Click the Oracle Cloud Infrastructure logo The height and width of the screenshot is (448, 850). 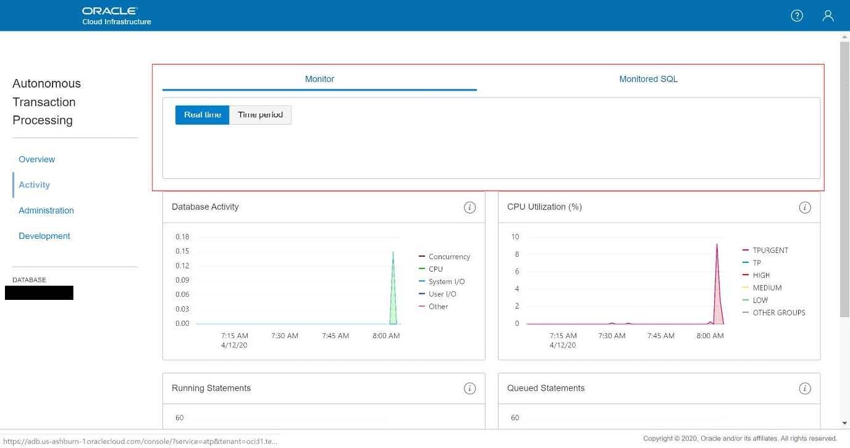coord(116,16)
